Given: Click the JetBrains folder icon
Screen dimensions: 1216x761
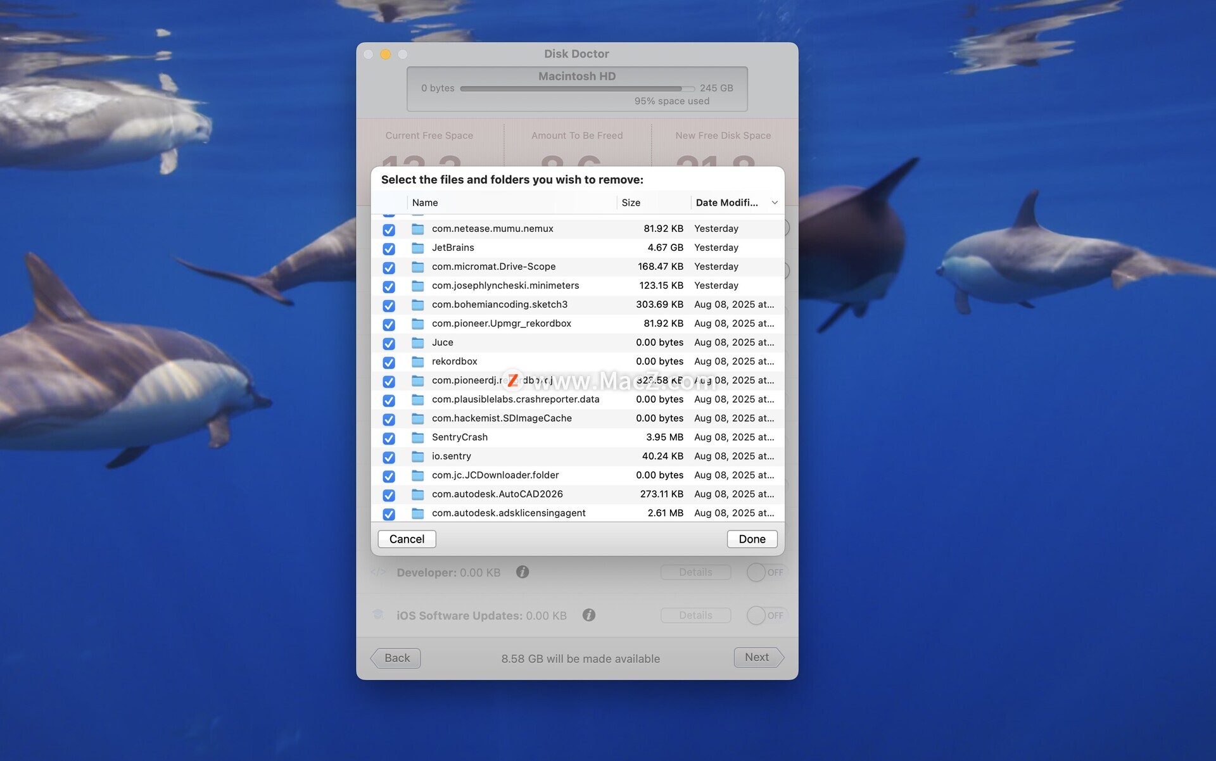Looking at the screenshot, I should [418, 248].
